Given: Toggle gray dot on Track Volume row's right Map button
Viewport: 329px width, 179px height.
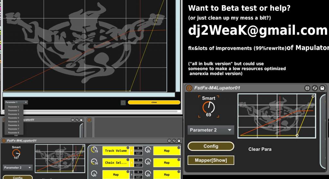Looking at the screenshot, I should pos(179,148).
